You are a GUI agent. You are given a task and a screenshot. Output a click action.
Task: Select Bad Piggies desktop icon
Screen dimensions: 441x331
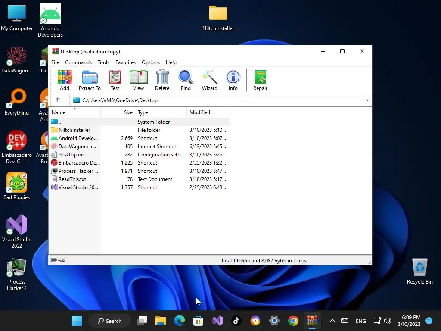17,186
